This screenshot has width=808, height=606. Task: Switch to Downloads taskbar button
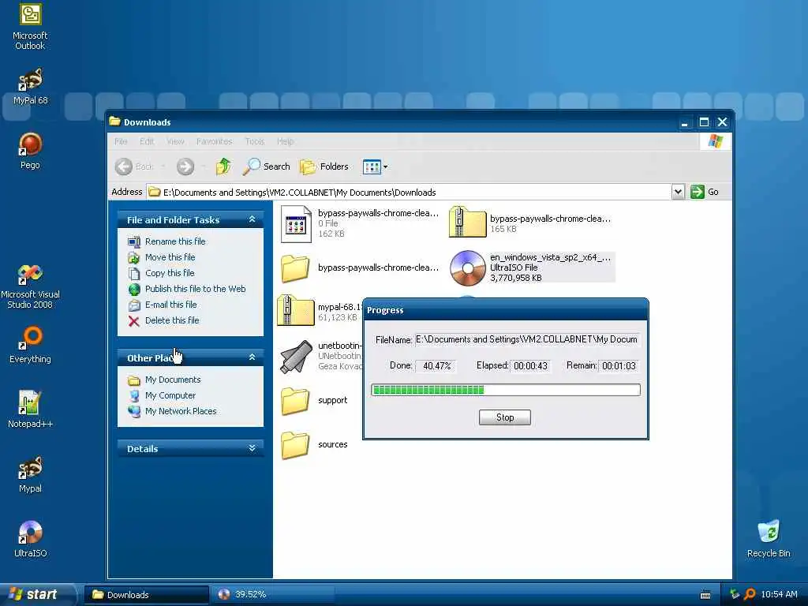[146, 595]
